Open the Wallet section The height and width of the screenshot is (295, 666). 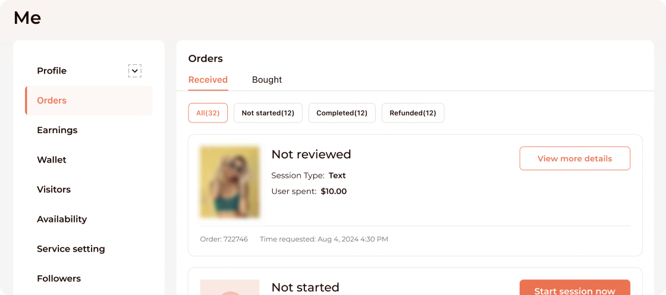[52, 160]
